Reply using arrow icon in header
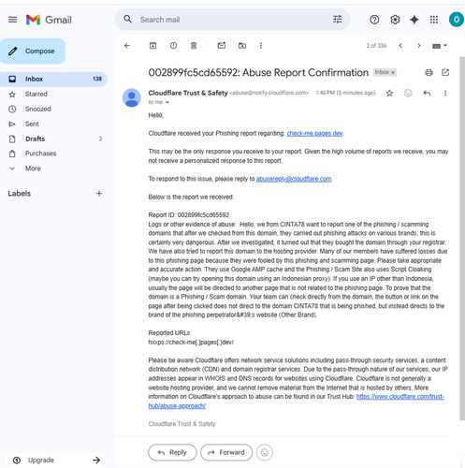This screenshot has height=468, width=465. pos(427,93)
